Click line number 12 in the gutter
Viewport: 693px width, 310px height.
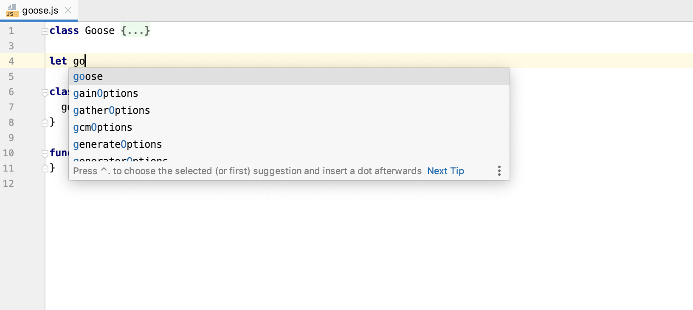(x=8, y=183)
